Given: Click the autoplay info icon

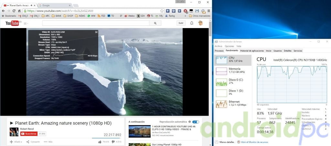Looking at the screenshot, I should coord(189,122).
